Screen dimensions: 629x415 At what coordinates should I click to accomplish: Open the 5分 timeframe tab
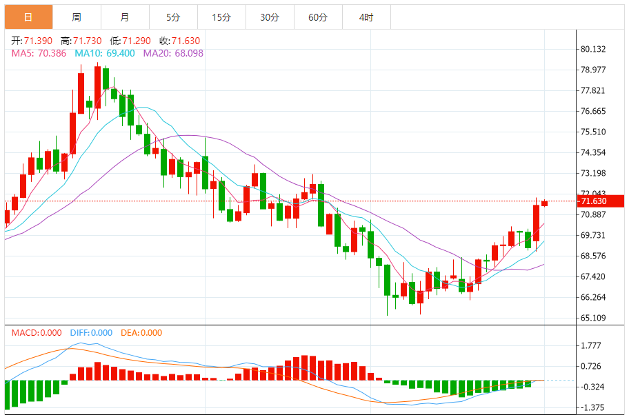click(173, 17)
